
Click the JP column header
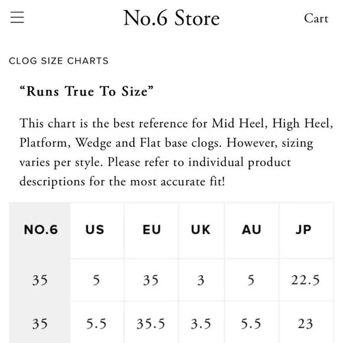303,229
